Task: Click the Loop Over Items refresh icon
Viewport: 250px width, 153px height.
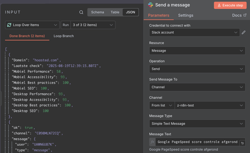Action: (9, 25)
